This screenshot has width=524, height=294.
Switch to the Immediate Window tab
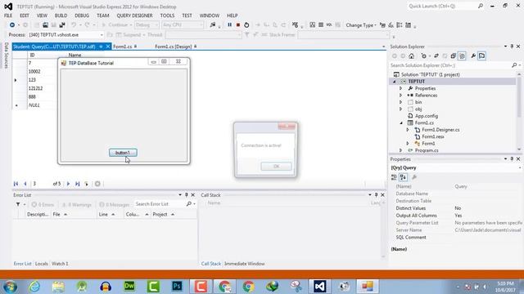[x=244, y=264]
